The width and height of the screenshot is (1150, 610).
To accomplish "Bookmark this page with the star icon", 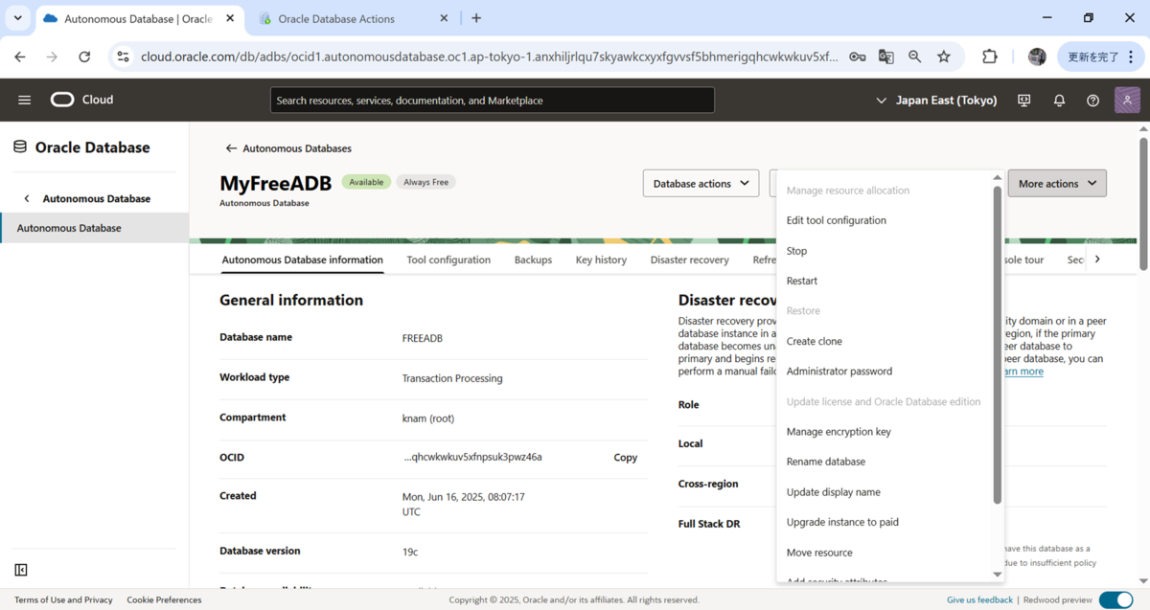I will point(944,56).
